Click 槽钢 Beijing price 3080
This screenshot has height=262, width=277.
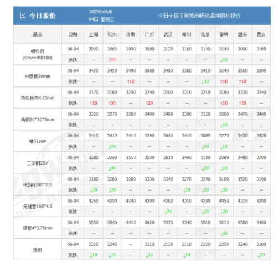[205, 136]
